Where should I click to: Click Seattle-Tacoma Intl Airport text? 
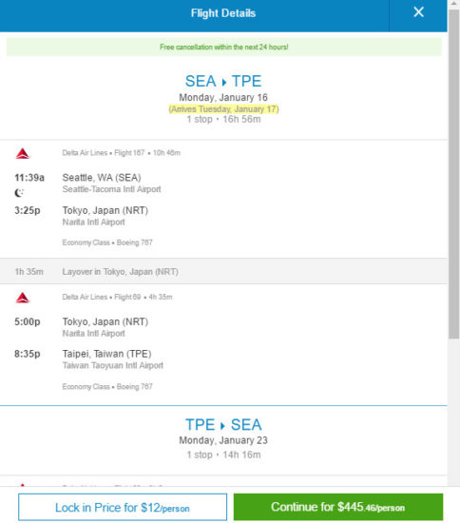[x=111, y=189]
